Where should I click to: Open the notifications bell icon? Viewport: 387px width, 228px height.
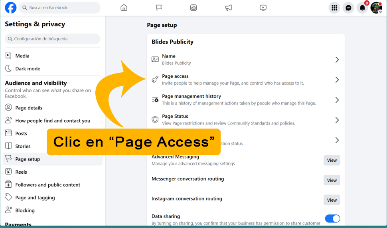coord(362,8)
